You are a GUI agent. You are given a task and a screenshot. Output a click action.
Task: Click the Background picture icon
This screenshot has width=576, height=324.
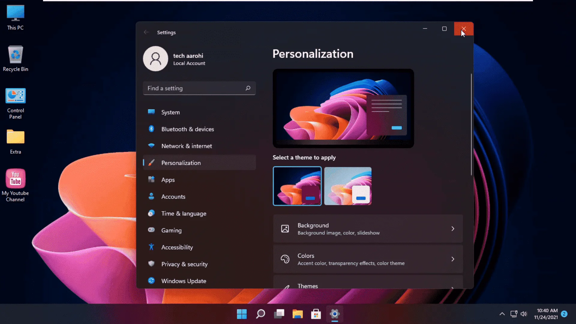click(285, 229)
